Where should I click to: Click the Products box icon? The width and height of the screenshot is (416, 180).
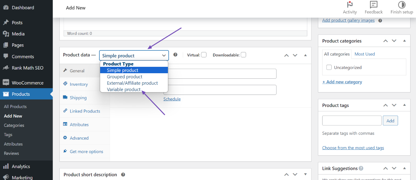pos(6,94)
